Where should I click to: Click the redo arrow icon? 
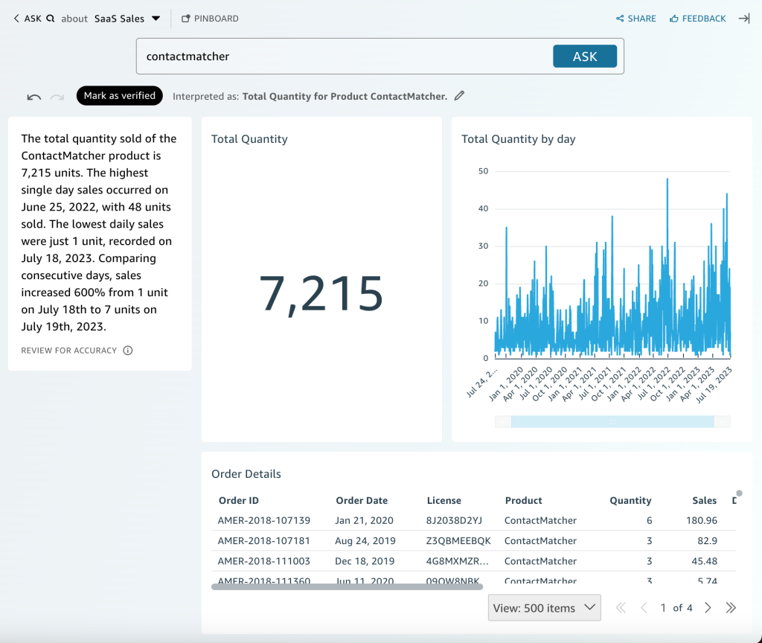click(x=57, y=97)
